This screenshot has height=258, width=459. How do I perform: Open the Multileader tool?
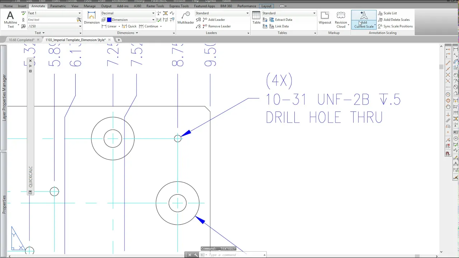click(x=185, y=18)
